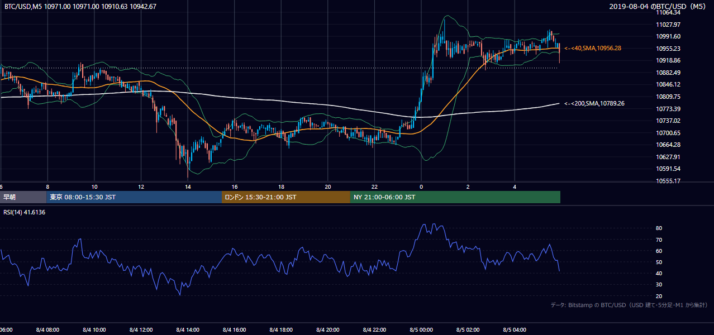
Task: Click the 8/4 22:00 bottom time label
Action: click(374, 330)
